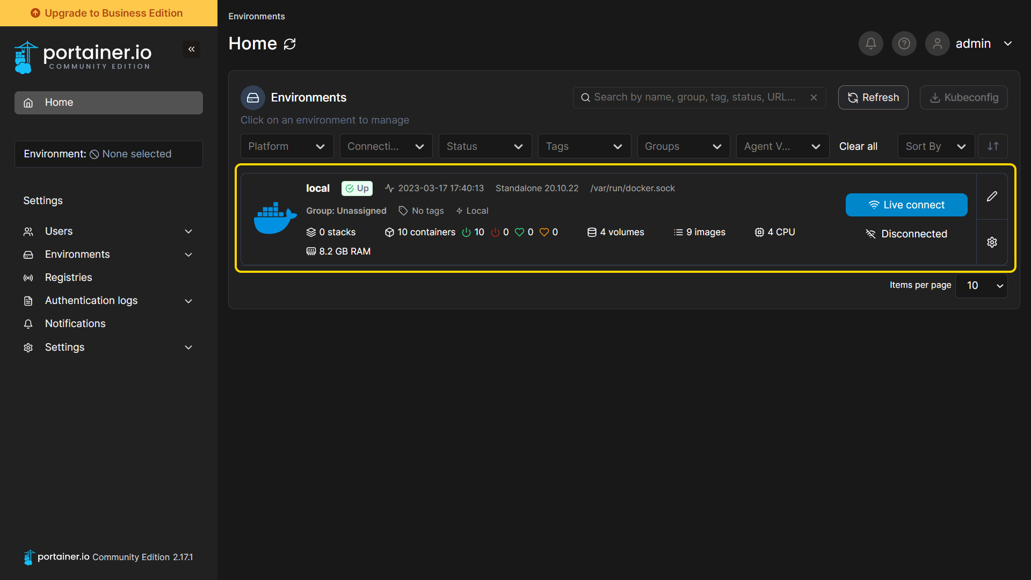
Task: Focus the environment search input field
Action: 699,97
